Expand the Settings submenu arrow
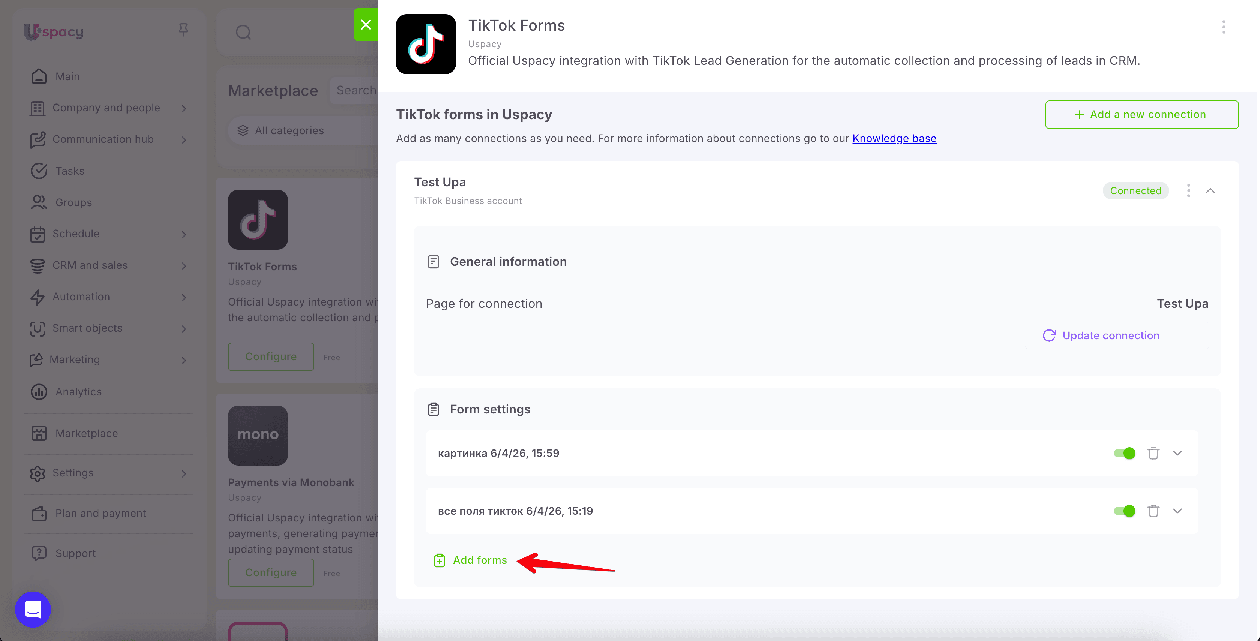The height and width of the screenshot is (641, 1260). point(184,473)
